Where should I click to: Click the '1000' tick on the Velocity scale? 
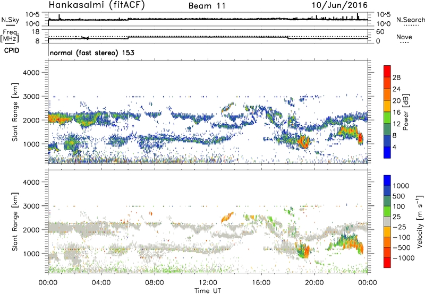[x=401, y=186]
